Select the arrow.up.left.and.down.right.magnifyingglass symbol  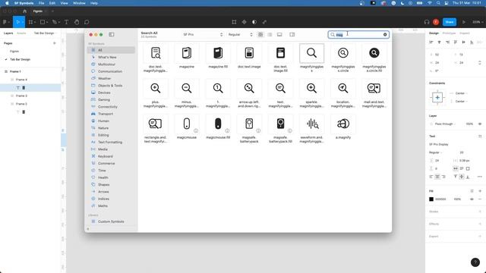pyautogui.click(x=249, y=89)
